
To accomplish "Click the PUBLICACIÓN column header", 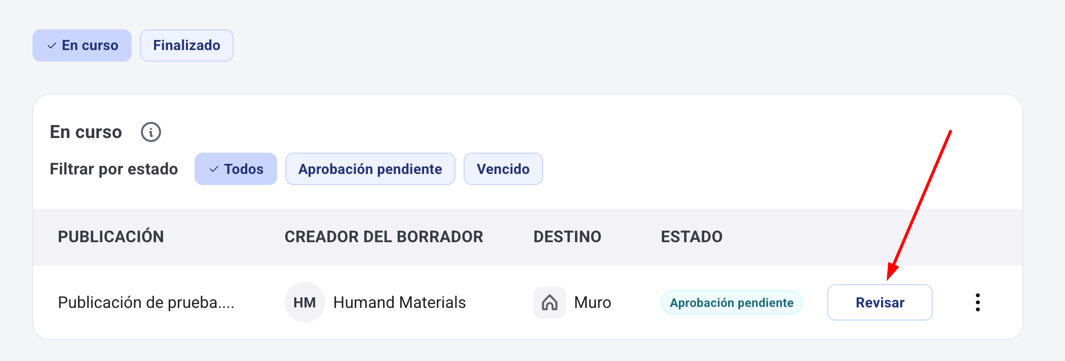I will [x=111, y=237].
